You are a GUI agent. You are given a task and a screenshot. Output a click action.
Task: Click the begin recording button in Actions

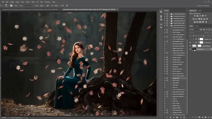(171, 118)
